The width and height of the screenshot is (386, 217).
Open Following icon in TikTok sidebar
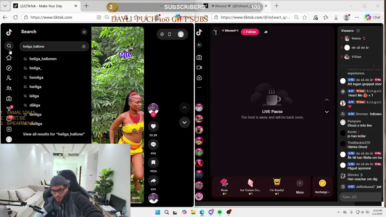(x=9, y=78)
